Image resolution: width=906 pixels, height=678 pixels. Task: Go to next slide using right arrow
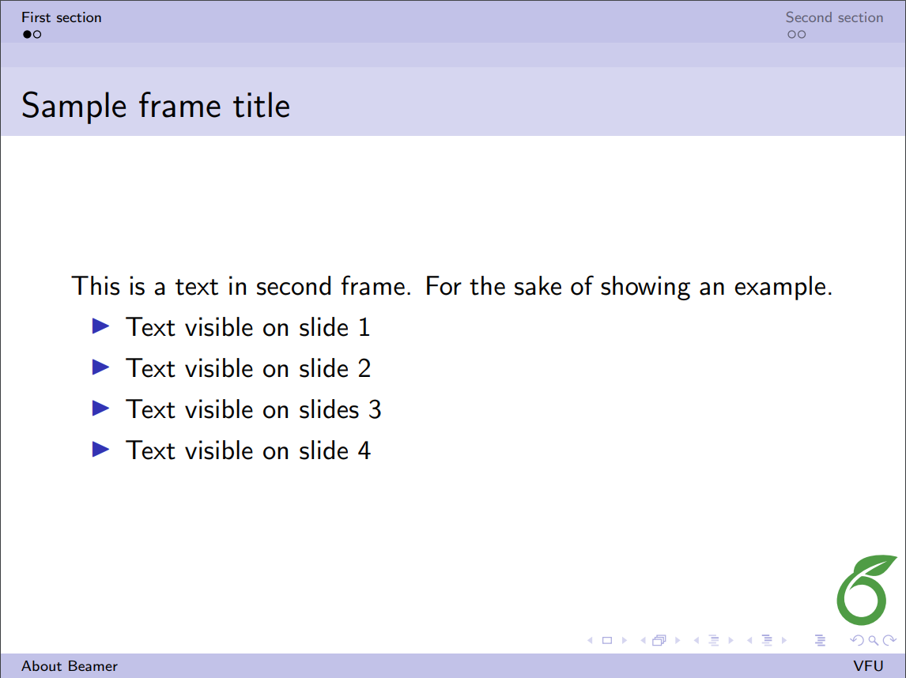(x=625, y=640)
